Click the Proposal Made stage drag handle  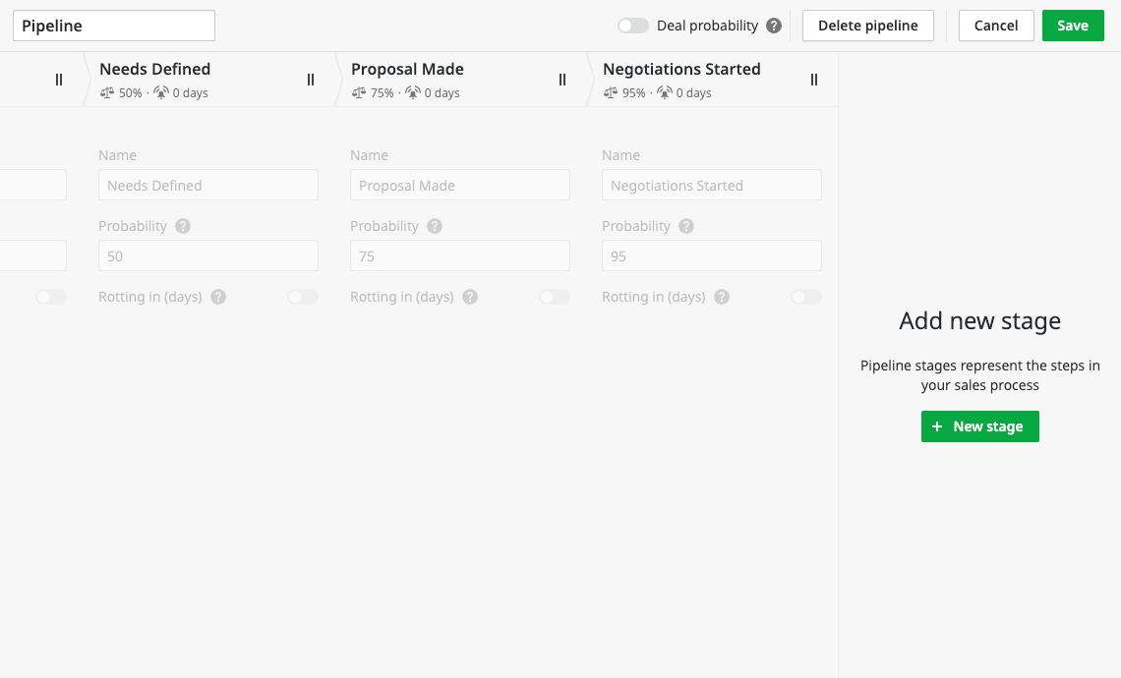click(562, 80)
